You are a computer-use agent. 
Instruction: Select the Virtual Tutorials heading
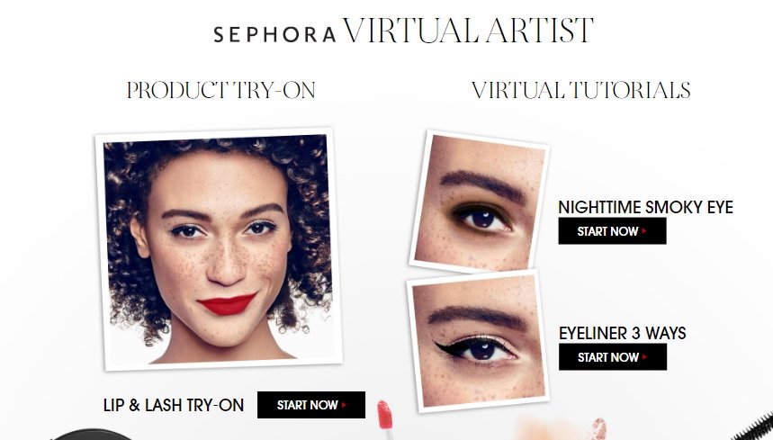pyautogui.click(x=580, y=91)
